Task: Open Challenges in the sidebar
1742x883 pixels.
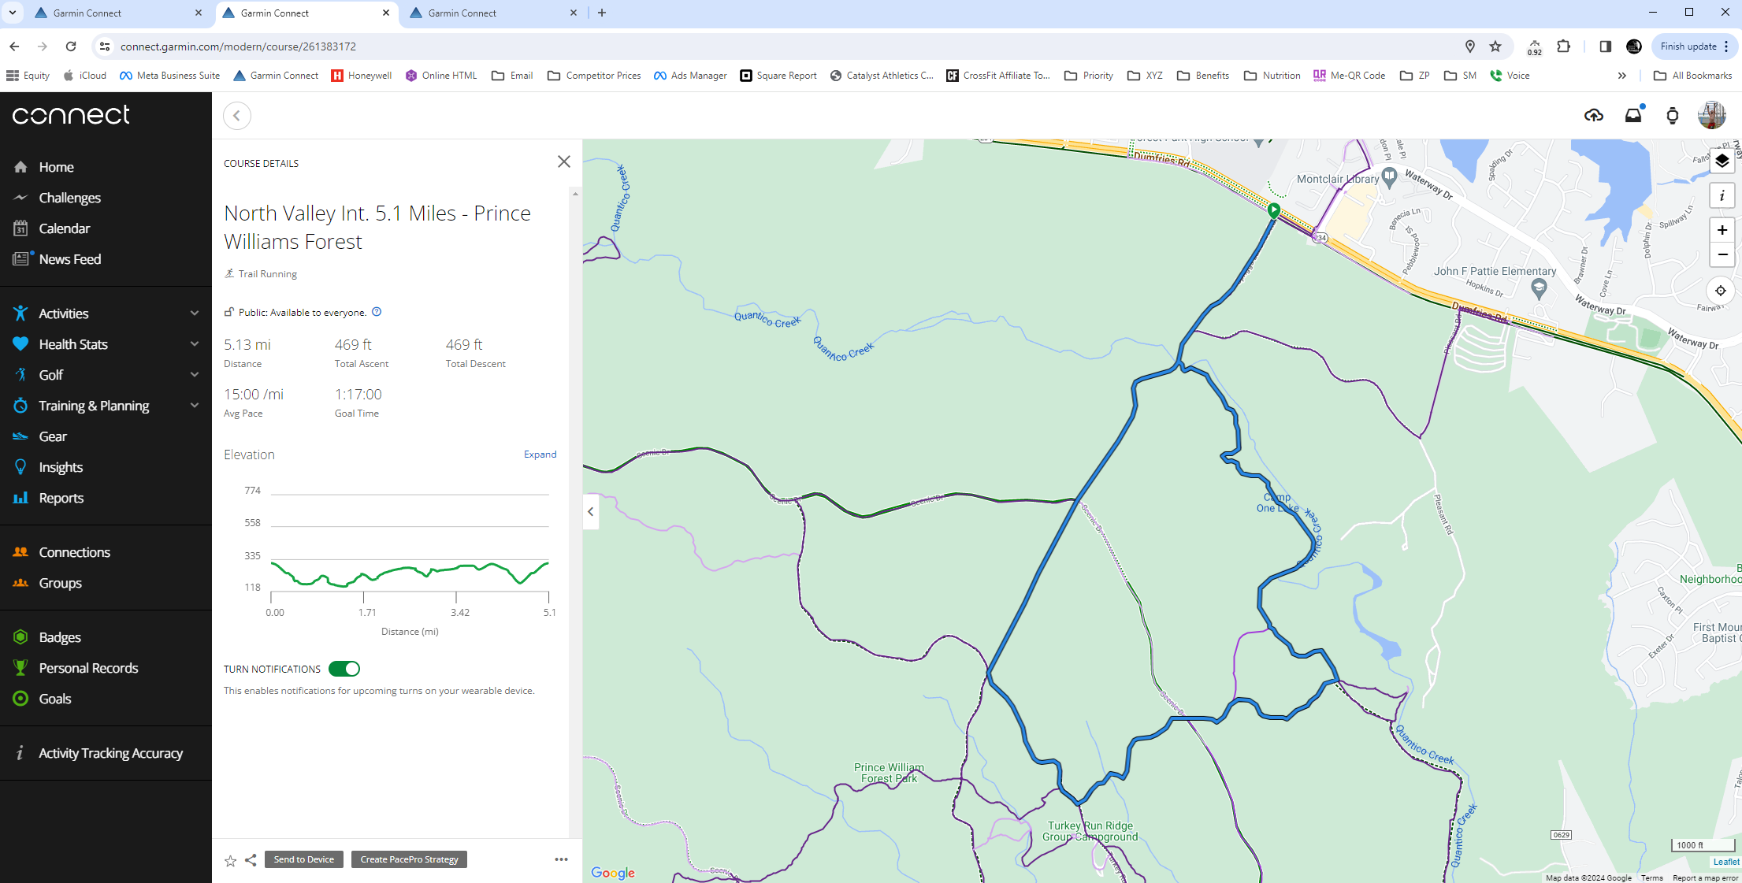Action: [69, 198]
